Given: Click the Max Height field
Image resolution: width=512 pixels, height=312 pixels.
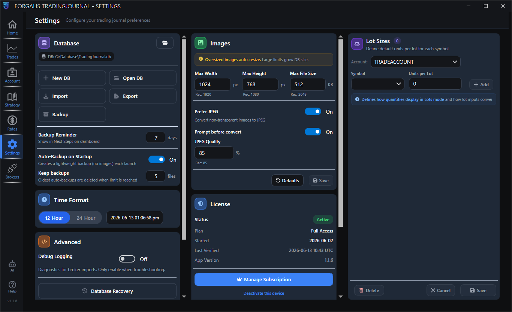Looking at the screenshot, I should (260, 84).
